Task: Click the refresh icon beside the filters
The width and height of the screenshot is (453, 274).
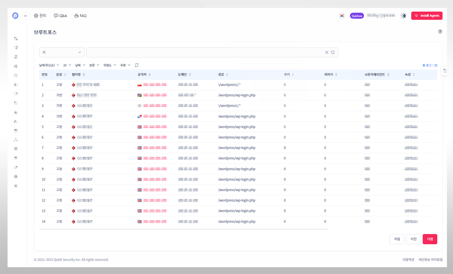Action: pos(137,65)
